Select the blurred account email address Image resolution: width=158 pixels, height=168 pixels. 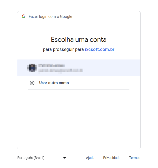[x=61, y=71]
